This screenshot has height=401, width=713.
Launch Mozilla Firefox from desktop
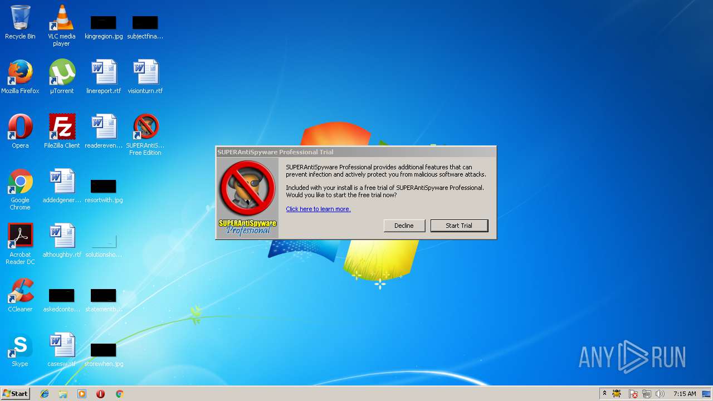pyautogui.click(x=20, y=77)
